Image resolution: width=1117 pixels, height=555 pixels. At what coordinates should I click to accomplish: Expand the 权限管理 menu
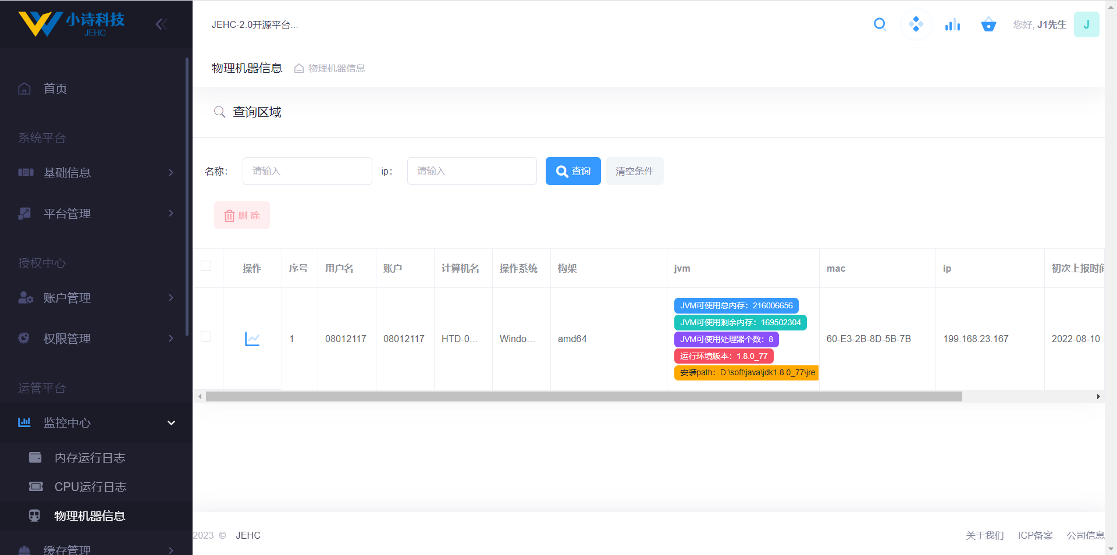point(96,339)
